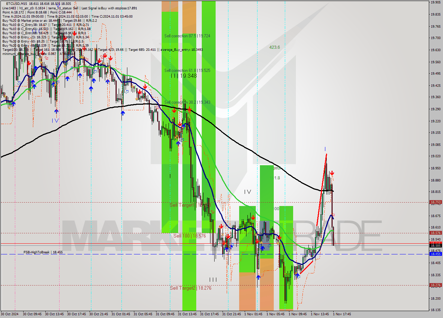
Task: Click the '1 Nov 05:45' time label
Action: (x=275, y=314)
